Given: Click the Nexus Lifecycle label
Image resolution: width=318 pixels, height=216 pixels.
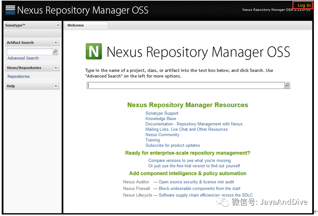Looking at the screenshot, I should click(138, 195).
